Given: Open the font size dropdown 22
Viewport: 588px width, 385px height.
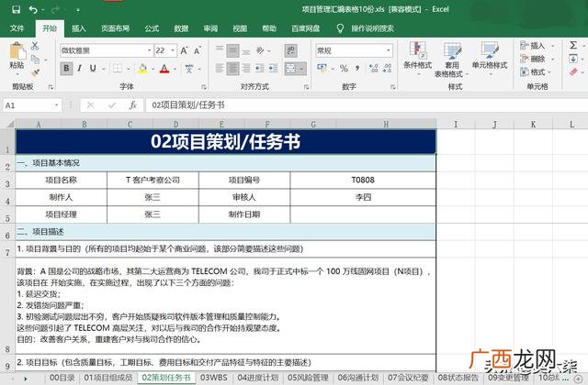Looking at the screenshot, I should pos(173,50).
